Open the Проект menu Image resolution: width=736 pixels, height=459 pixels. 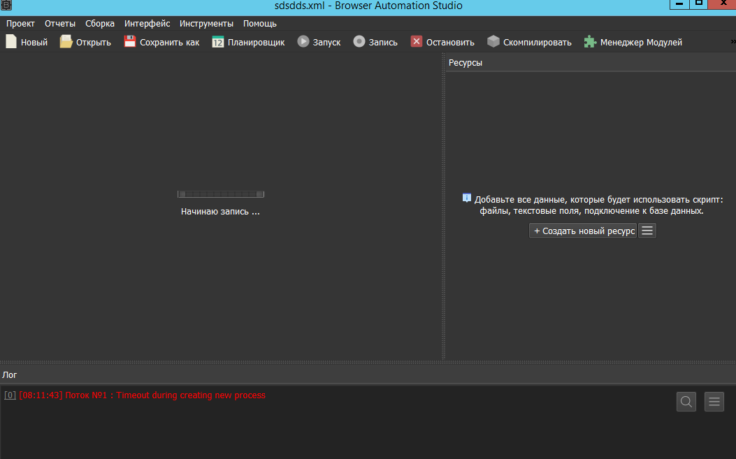(x=20, y=23)
